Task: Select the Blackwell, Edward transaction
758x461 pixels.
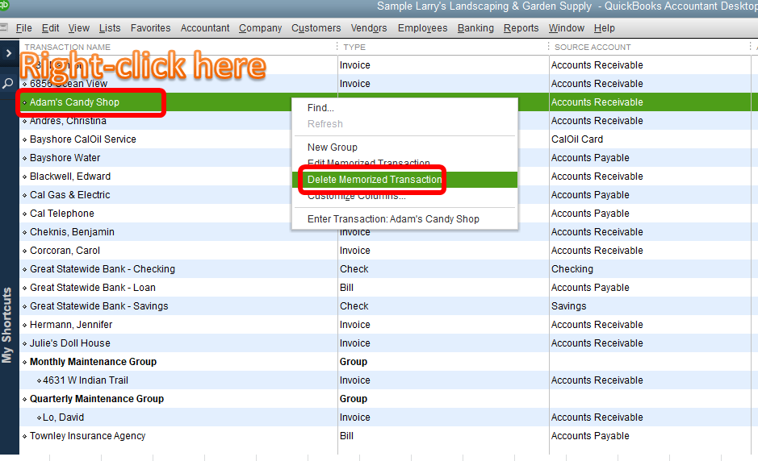Action: point(70,177)
